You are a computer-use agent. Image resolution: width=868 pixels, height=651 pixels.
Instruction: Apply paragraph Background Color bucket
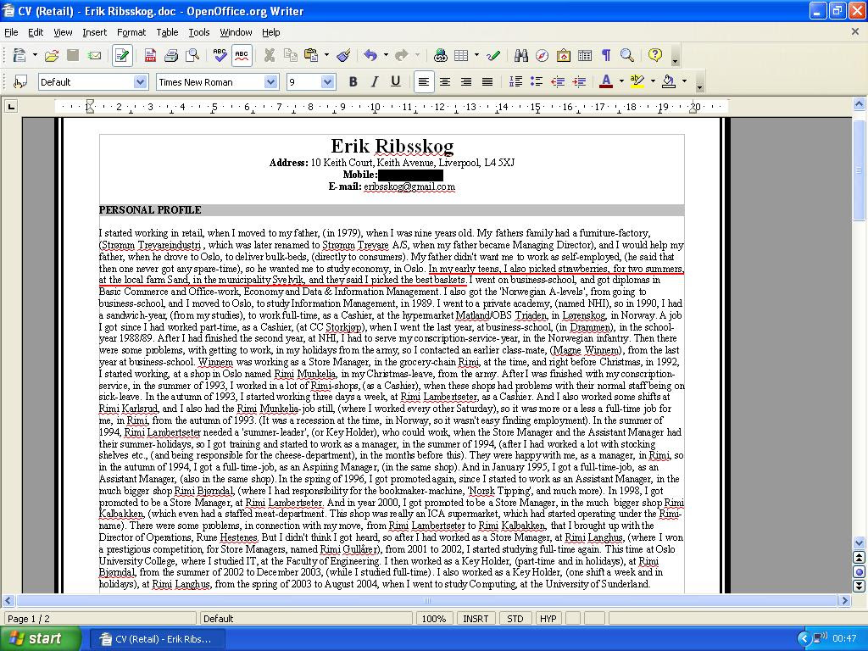pyautogui.click(x=669, y=82)
